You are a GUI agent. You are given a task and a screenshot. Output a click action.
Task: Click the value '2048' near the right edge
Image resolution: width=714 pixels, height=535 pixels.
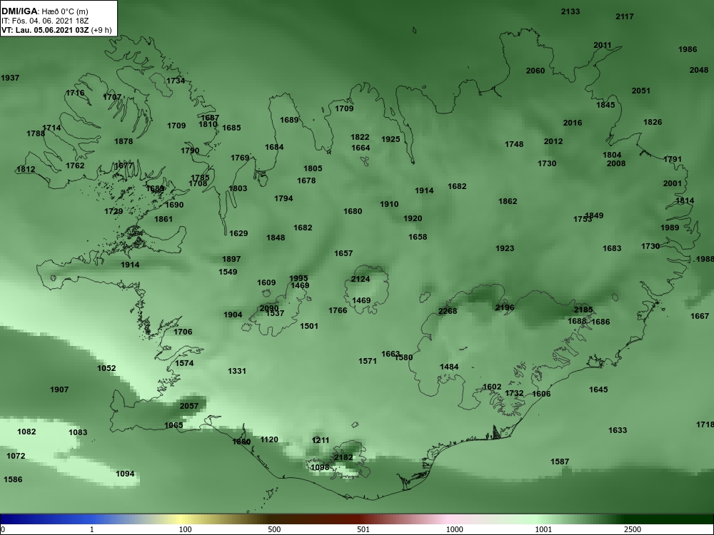point(698,70)
